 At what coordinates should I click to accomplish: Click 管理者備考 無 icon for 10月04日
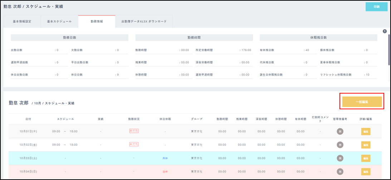[340, 171]
